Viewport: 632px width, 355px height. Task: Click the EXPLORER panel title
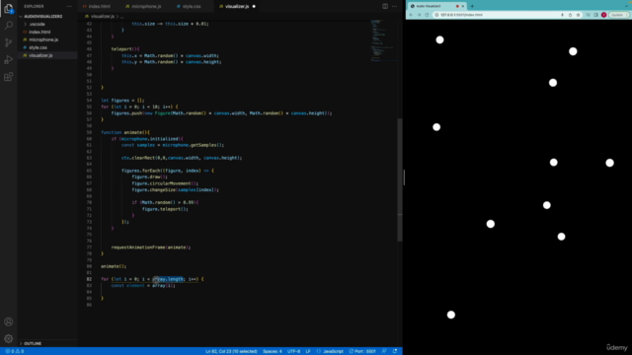coord(34,7)
